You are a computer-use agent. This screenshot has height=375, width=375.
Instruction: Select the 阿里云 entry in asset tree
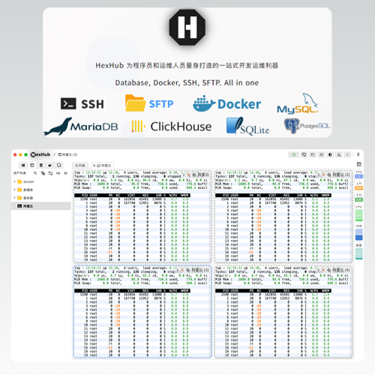(41, 206)
